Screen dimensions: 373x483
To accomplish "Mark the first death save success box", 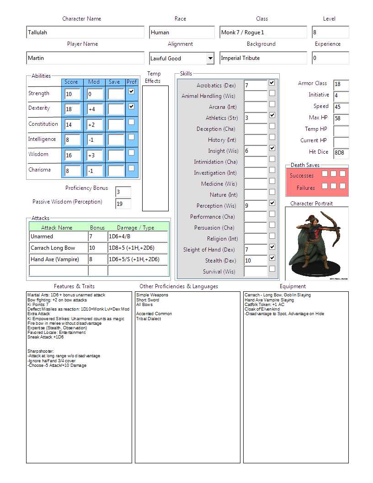I will point(325,173).
